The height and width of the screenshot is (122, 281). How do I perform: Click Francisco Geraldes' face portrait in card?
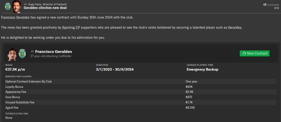pyautogui.click(x=12, y=53)
